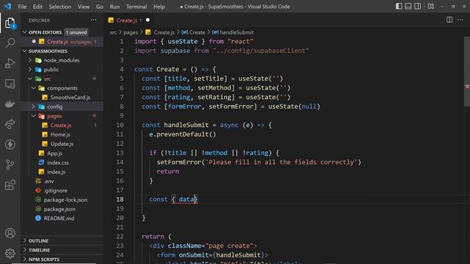Open package.json file
This screenshot has width=470, height=264.
coord(59,209)
